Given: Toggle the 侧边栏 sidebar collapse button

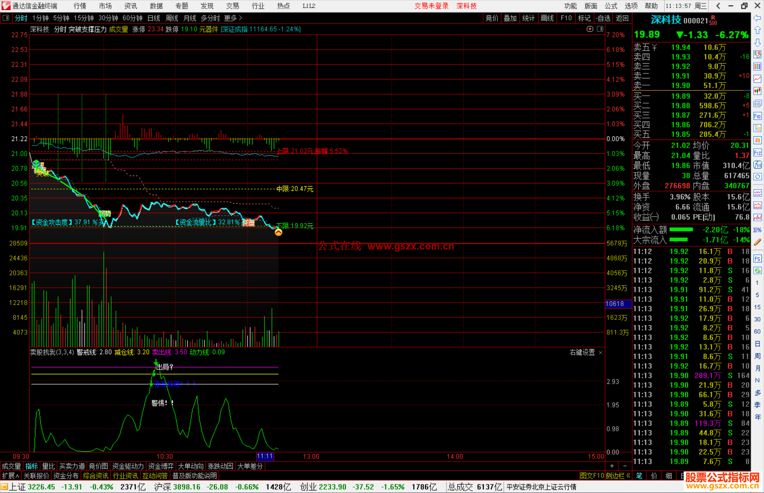Looking at the screenshot, I should pyautogui.click(x=618, y=476).
